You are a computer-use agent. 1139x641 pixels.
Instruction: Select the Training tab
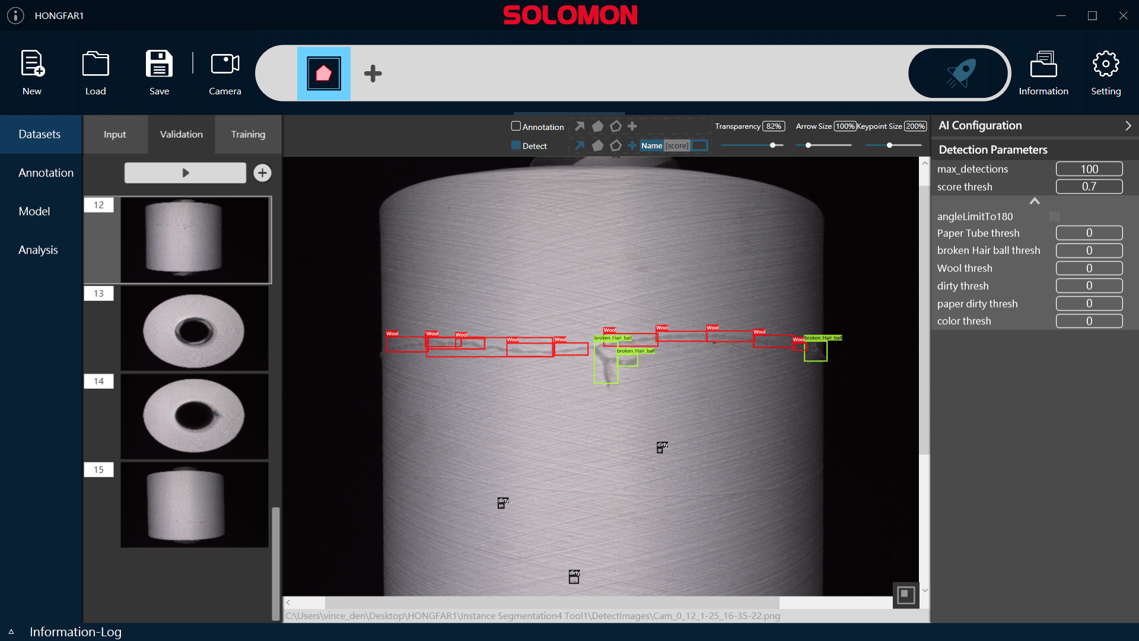pos(247,134)
